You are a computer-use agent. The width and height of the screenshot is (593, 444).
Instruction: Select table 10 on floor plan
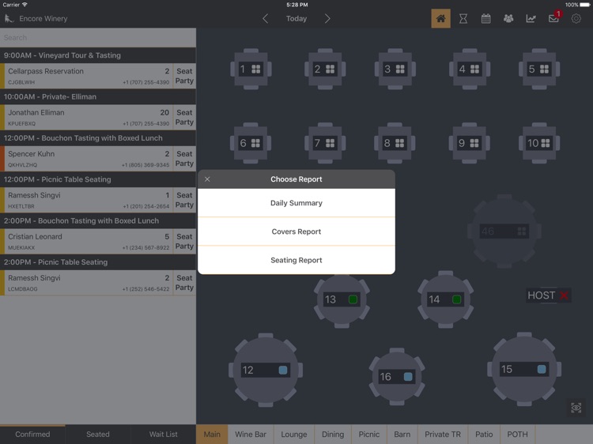coord(539,143)
